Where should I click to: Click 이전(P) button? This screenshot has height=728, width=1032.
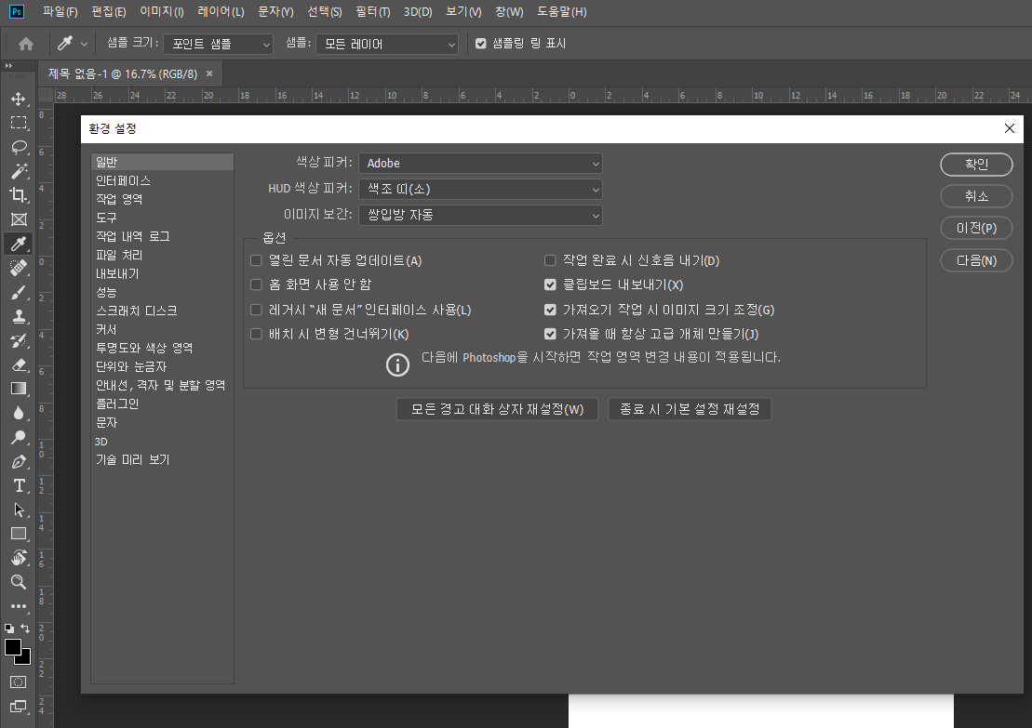tap(976, 228)
